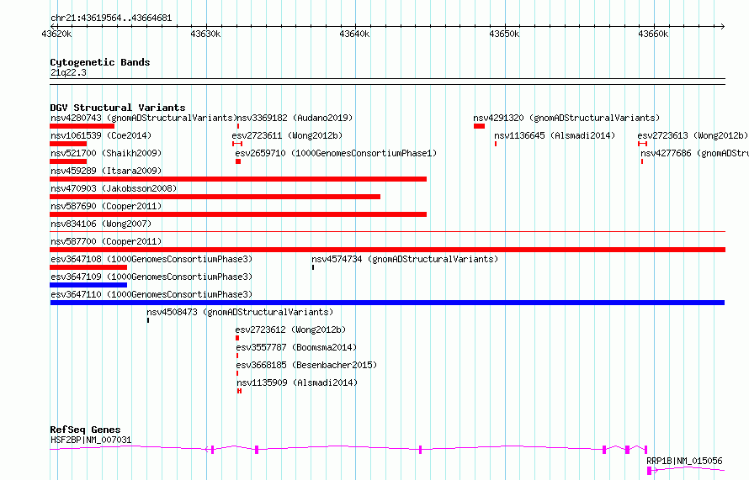
Task: Select the thick red bar under nsv587700
Action: pos(387,250)
